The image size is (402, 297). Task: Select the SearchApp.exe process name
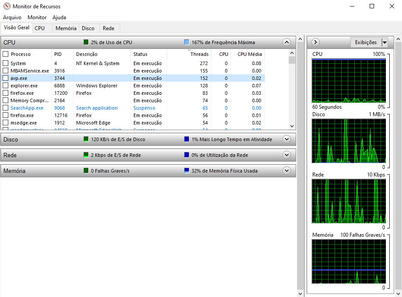click(27, 108)
